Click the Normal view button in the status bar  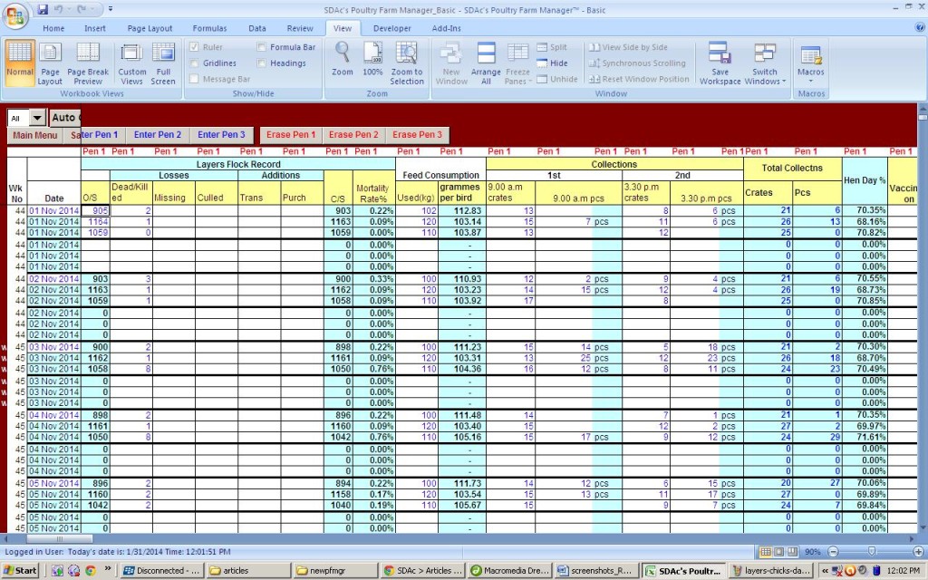765,552
